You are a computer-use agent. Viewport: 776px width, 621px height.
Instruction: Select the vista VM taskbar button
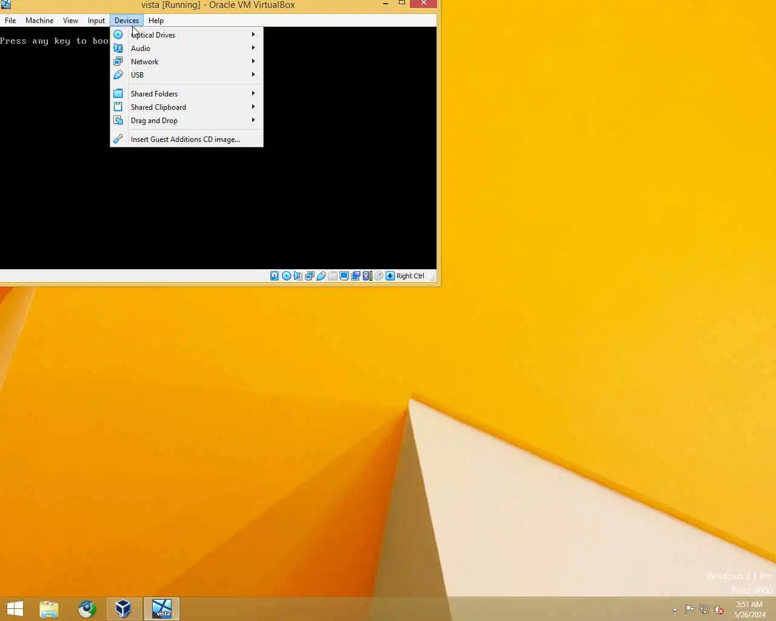point(162,609)
